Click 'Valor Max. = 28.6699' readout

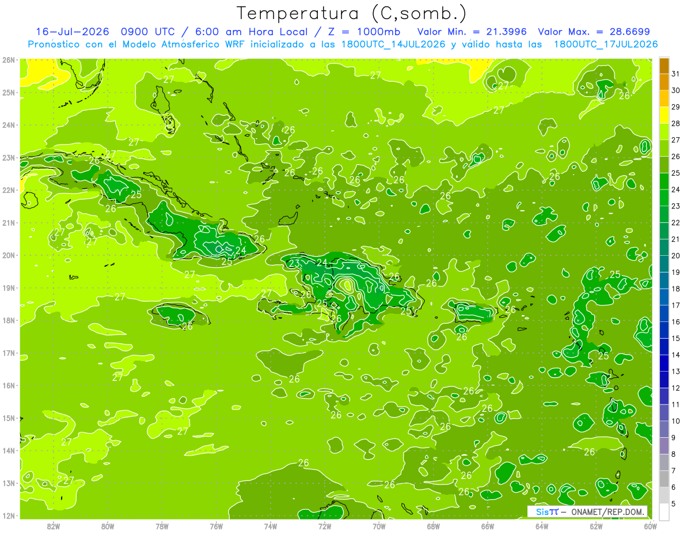(x=594, y=32)
